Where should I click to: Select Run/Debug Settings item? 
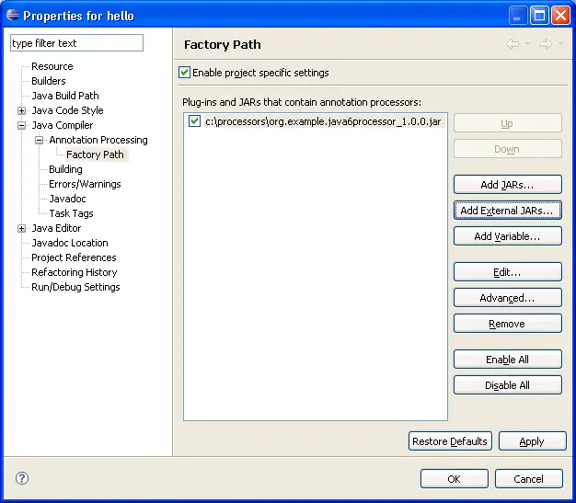click(75, 287)
